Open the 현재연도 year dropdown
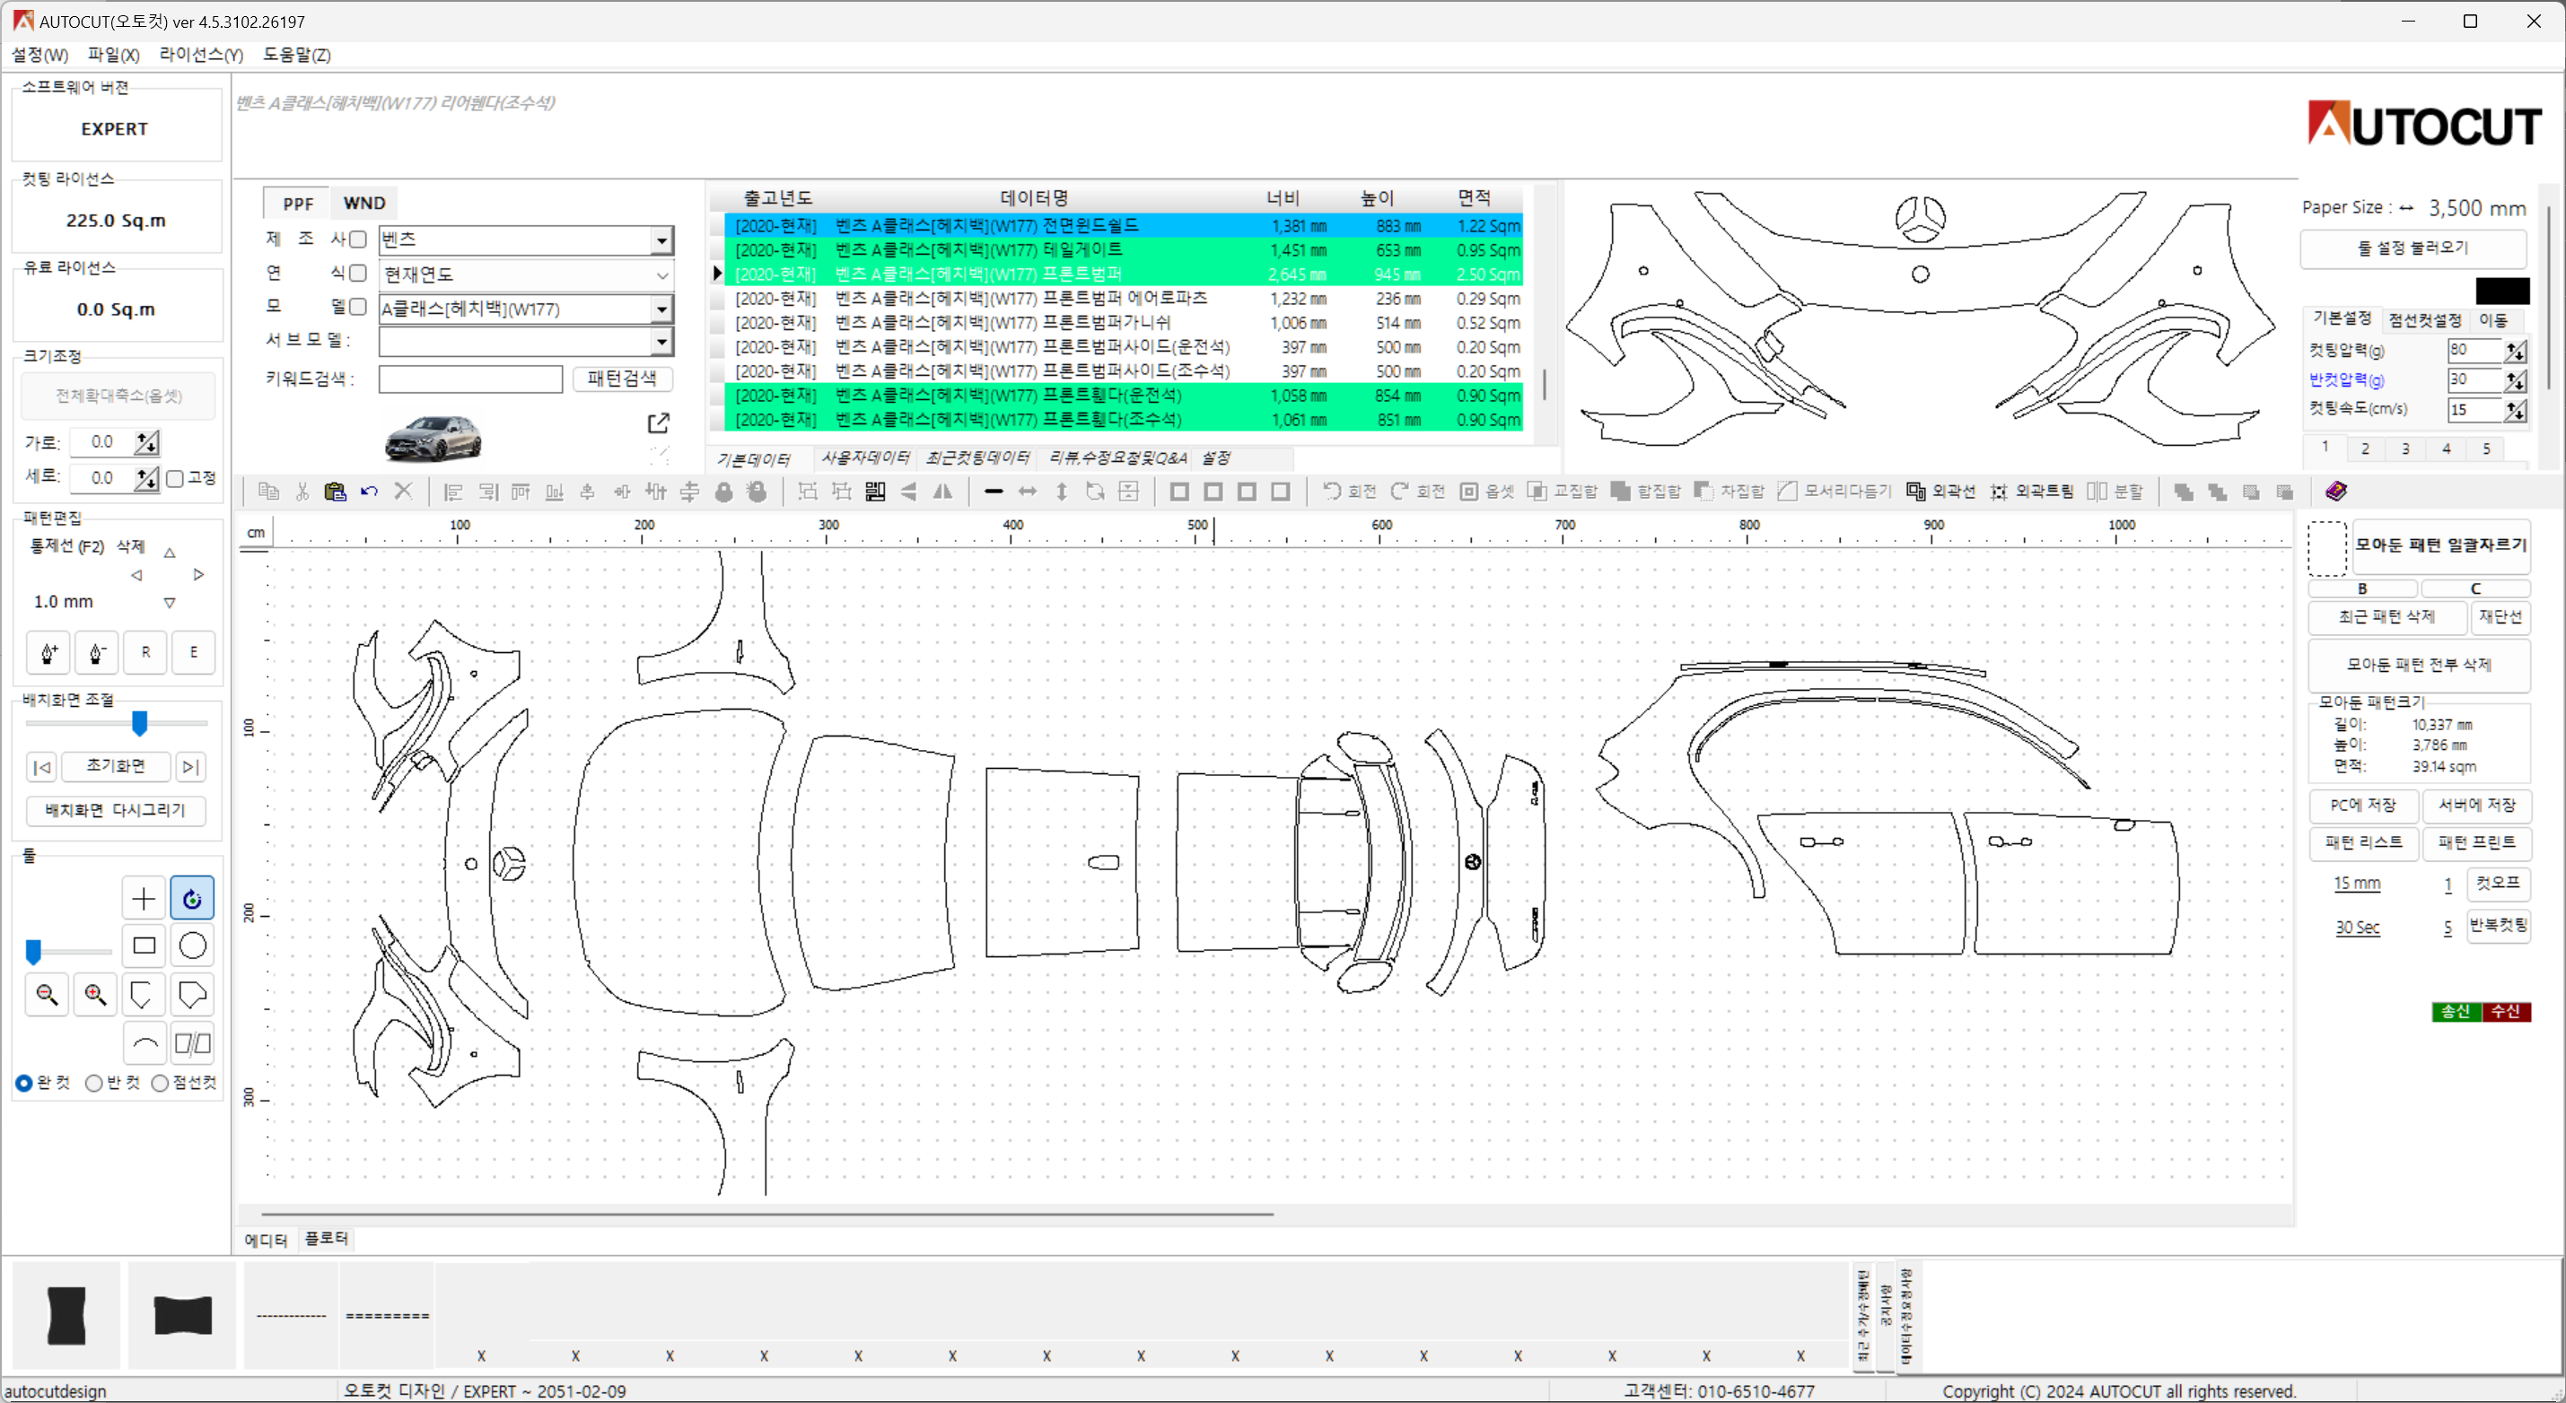Image resolution: width=2566 pixels, height=1403 pixels. 661,274
